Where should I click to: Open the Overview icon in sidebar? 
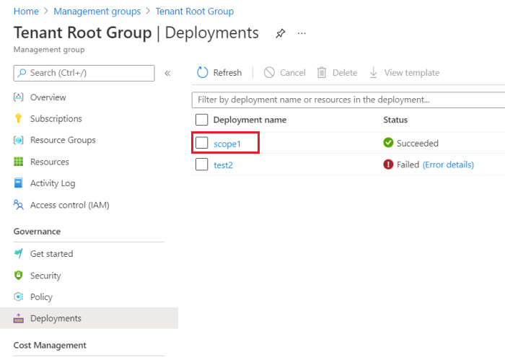tap(19, 97)
